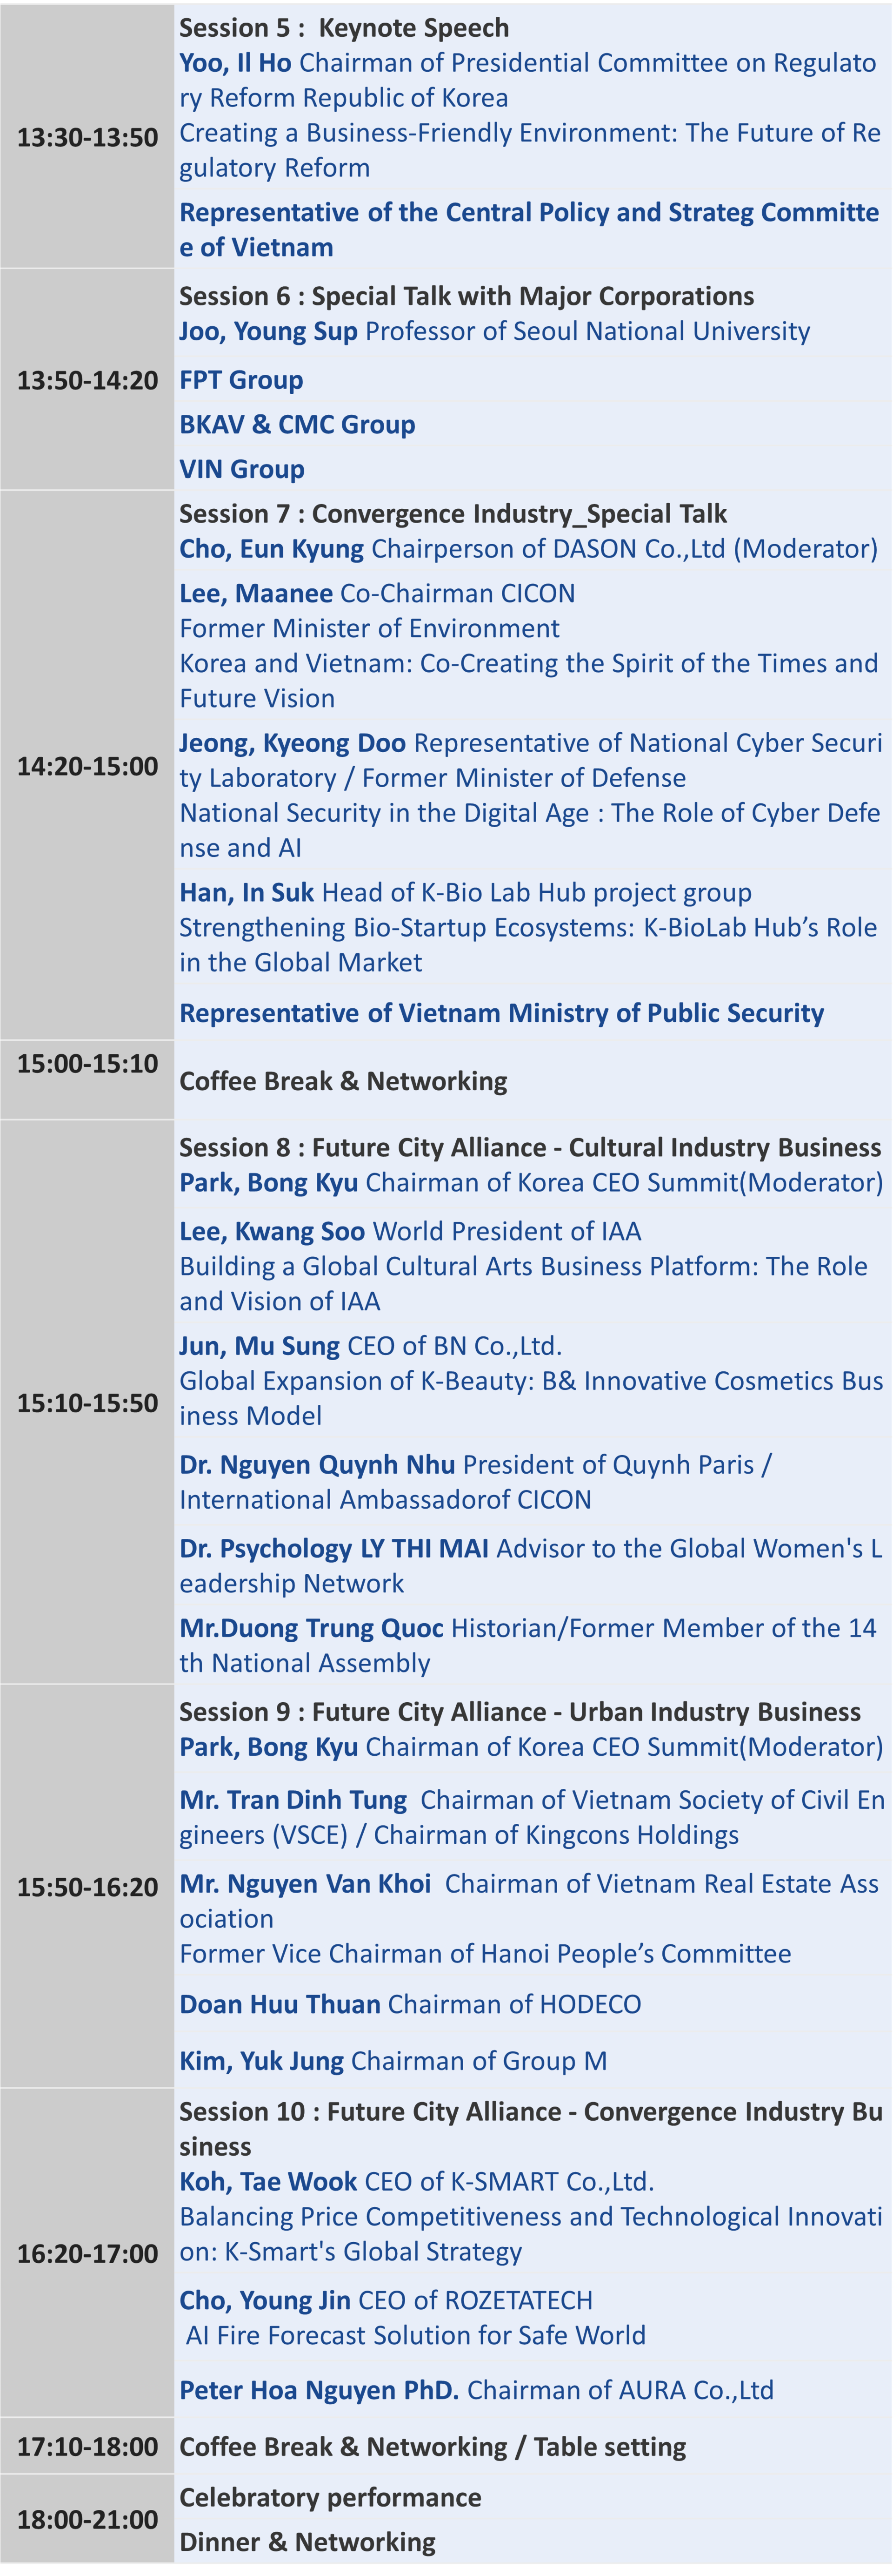
Task: Select the BKAV & CMC Group entry
Action: [x=297, y=424]
